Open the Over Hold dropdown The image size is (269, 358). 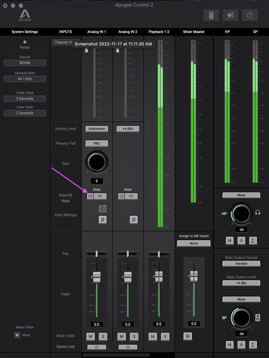(x=25, y=113)
